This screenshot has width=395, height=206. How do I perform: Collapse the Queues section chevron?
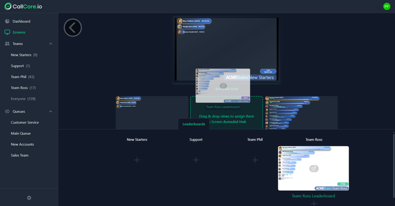50,112
